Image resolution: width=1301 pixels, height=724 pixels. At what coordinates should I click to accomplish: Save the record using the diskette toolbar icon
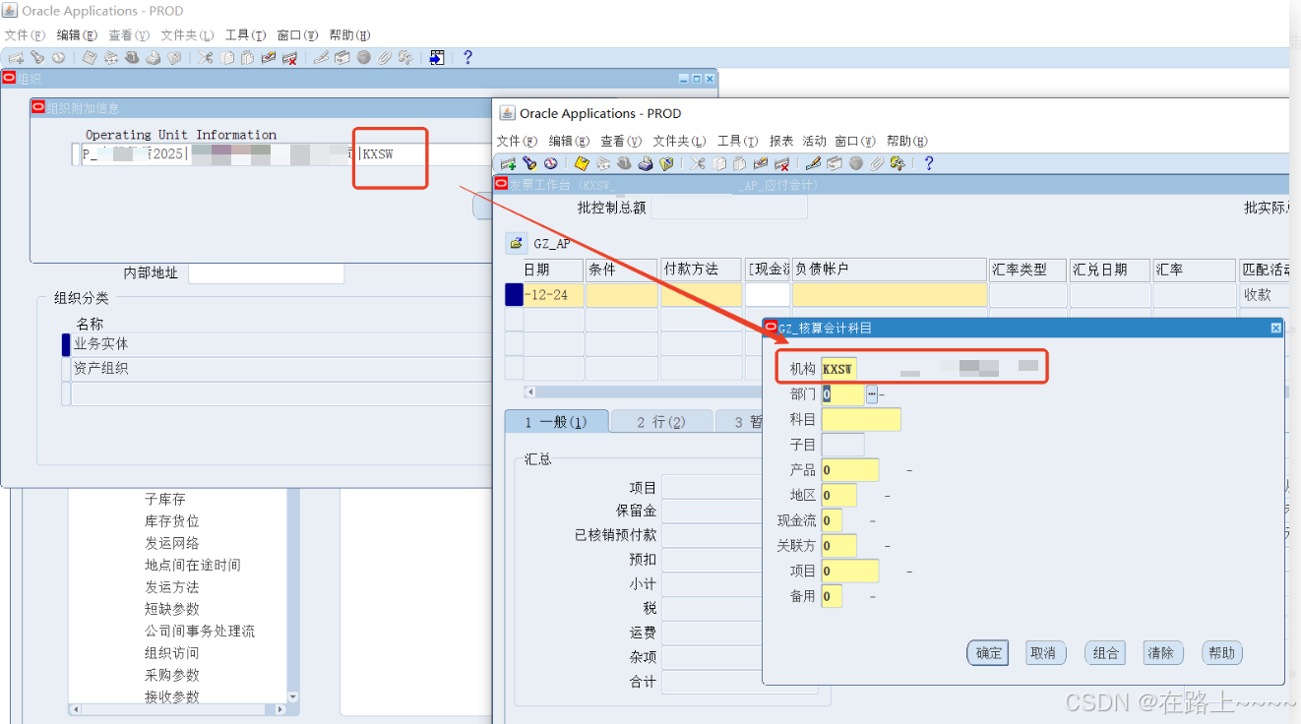(580, 162)
